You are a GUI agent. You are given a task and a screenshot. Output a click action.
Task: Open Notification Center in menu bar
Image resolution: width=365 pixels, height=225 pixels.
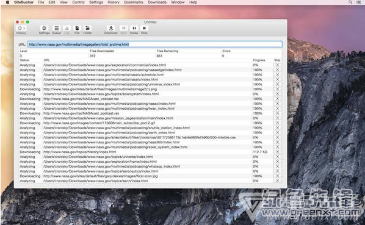359,2
